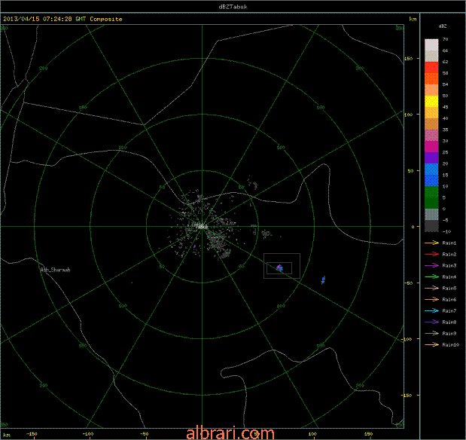Select the purple 20-25 dBZ swatch
The width and height of the screenshot is (466, 440).
(431, 157)
